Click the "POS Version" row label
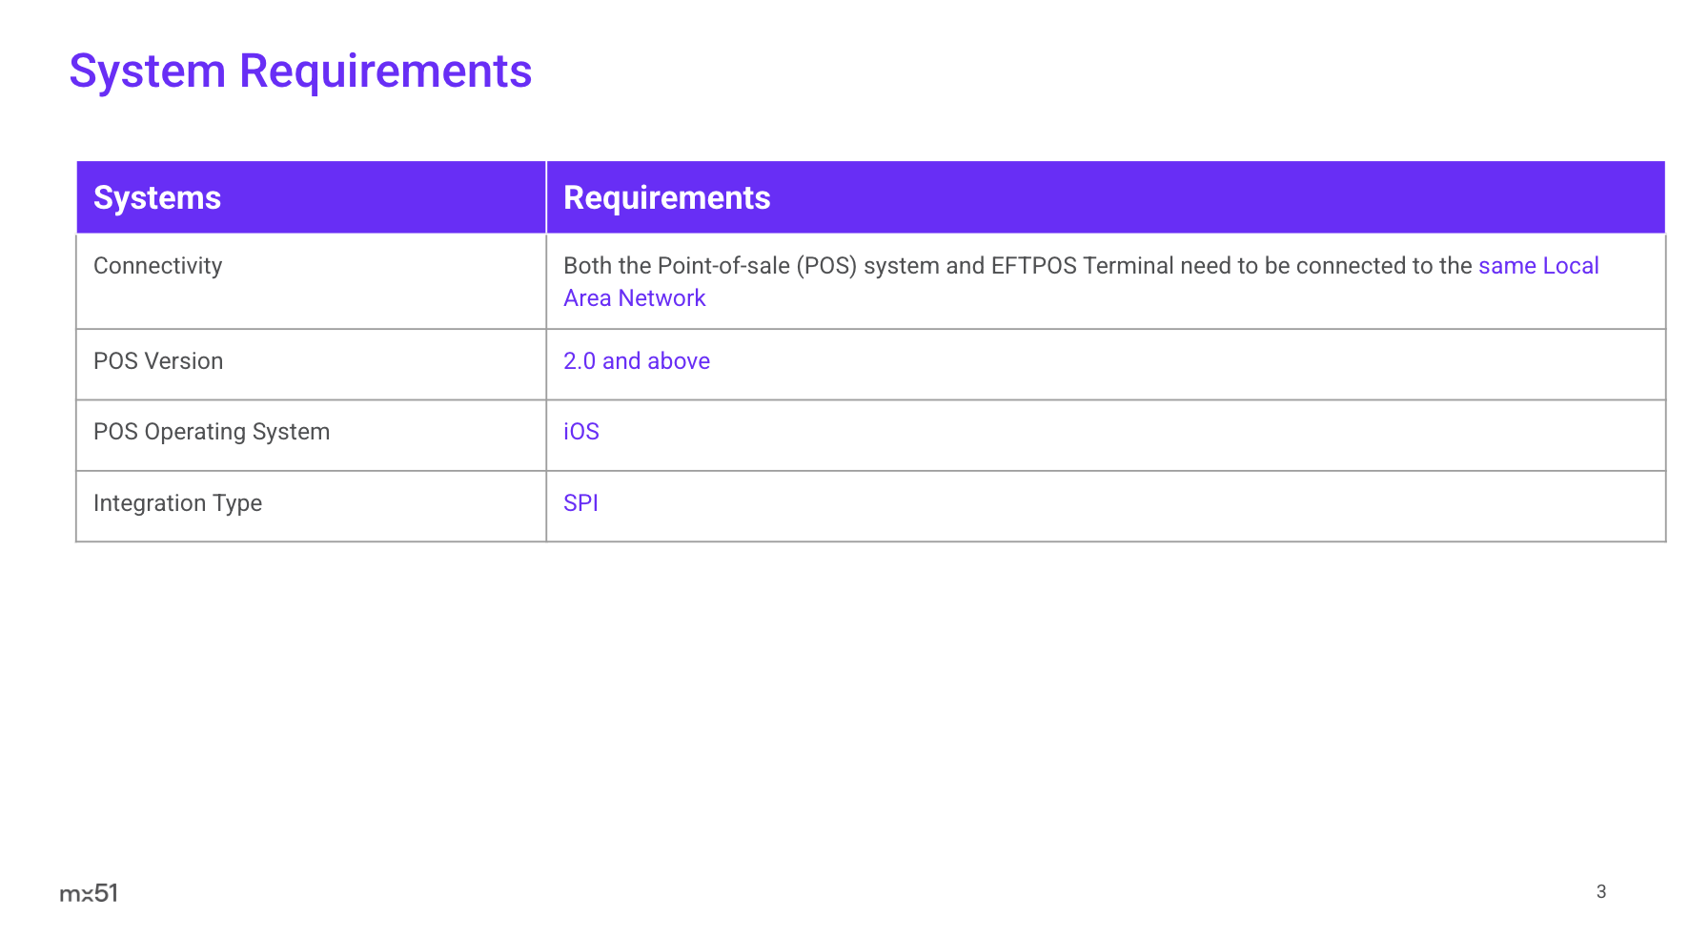The width and height of the screenshot is (1689, 938). 158,361
